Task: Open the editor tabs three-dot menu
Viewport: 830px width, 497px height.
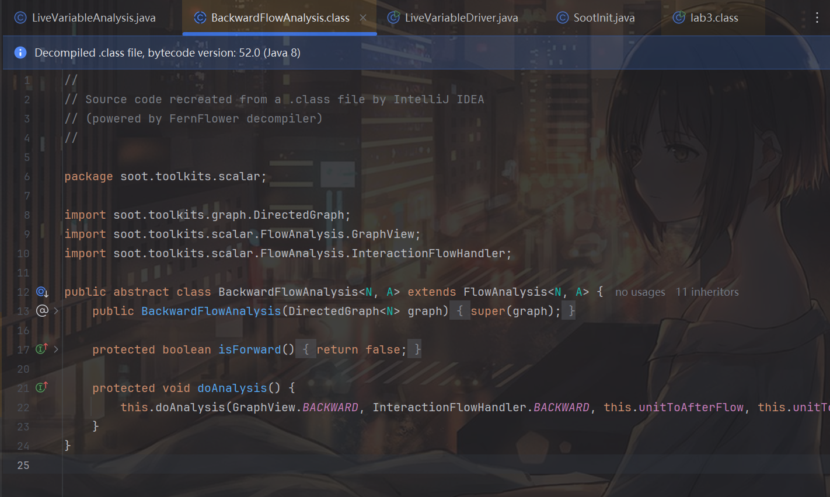Action: pyautogui.click(x=817, y=18)
